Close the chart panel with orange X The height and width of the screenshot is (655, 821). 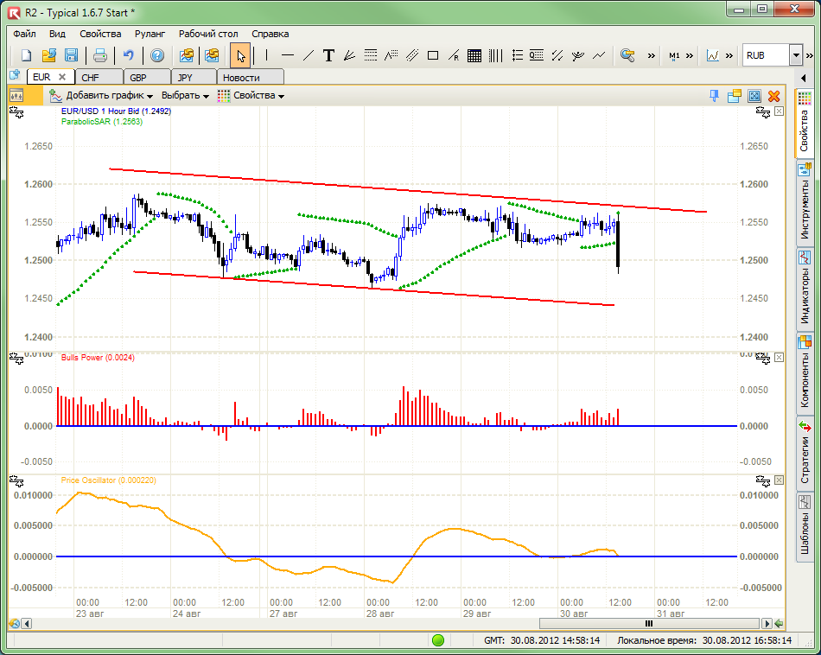pyautogui.click(x=773, y=96)
